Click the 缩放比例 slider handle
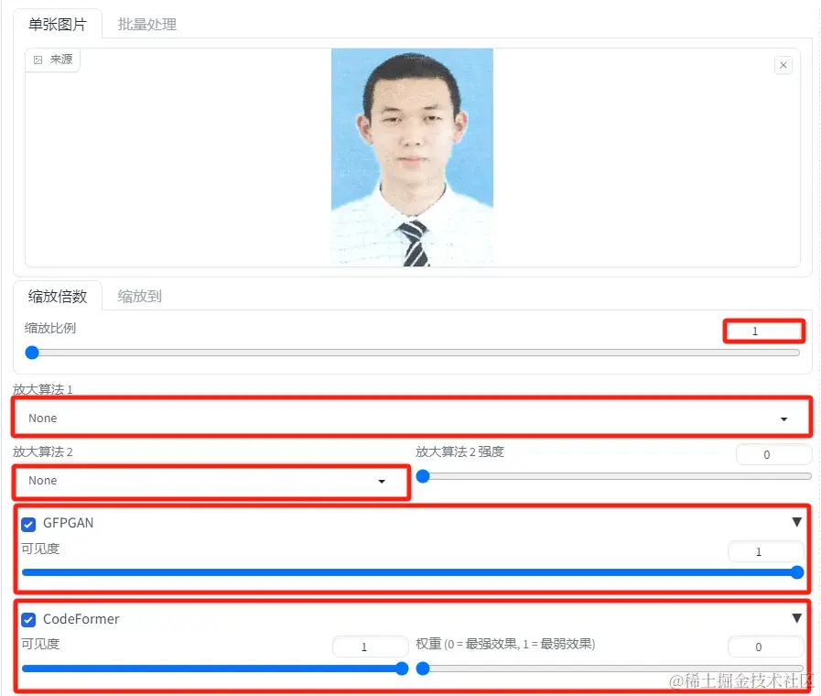 [32, 352]
